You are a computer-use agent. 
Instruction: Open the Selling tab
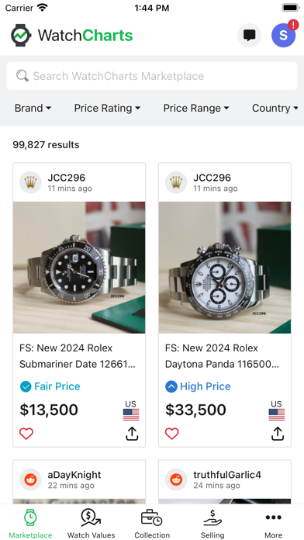point(212,524)
